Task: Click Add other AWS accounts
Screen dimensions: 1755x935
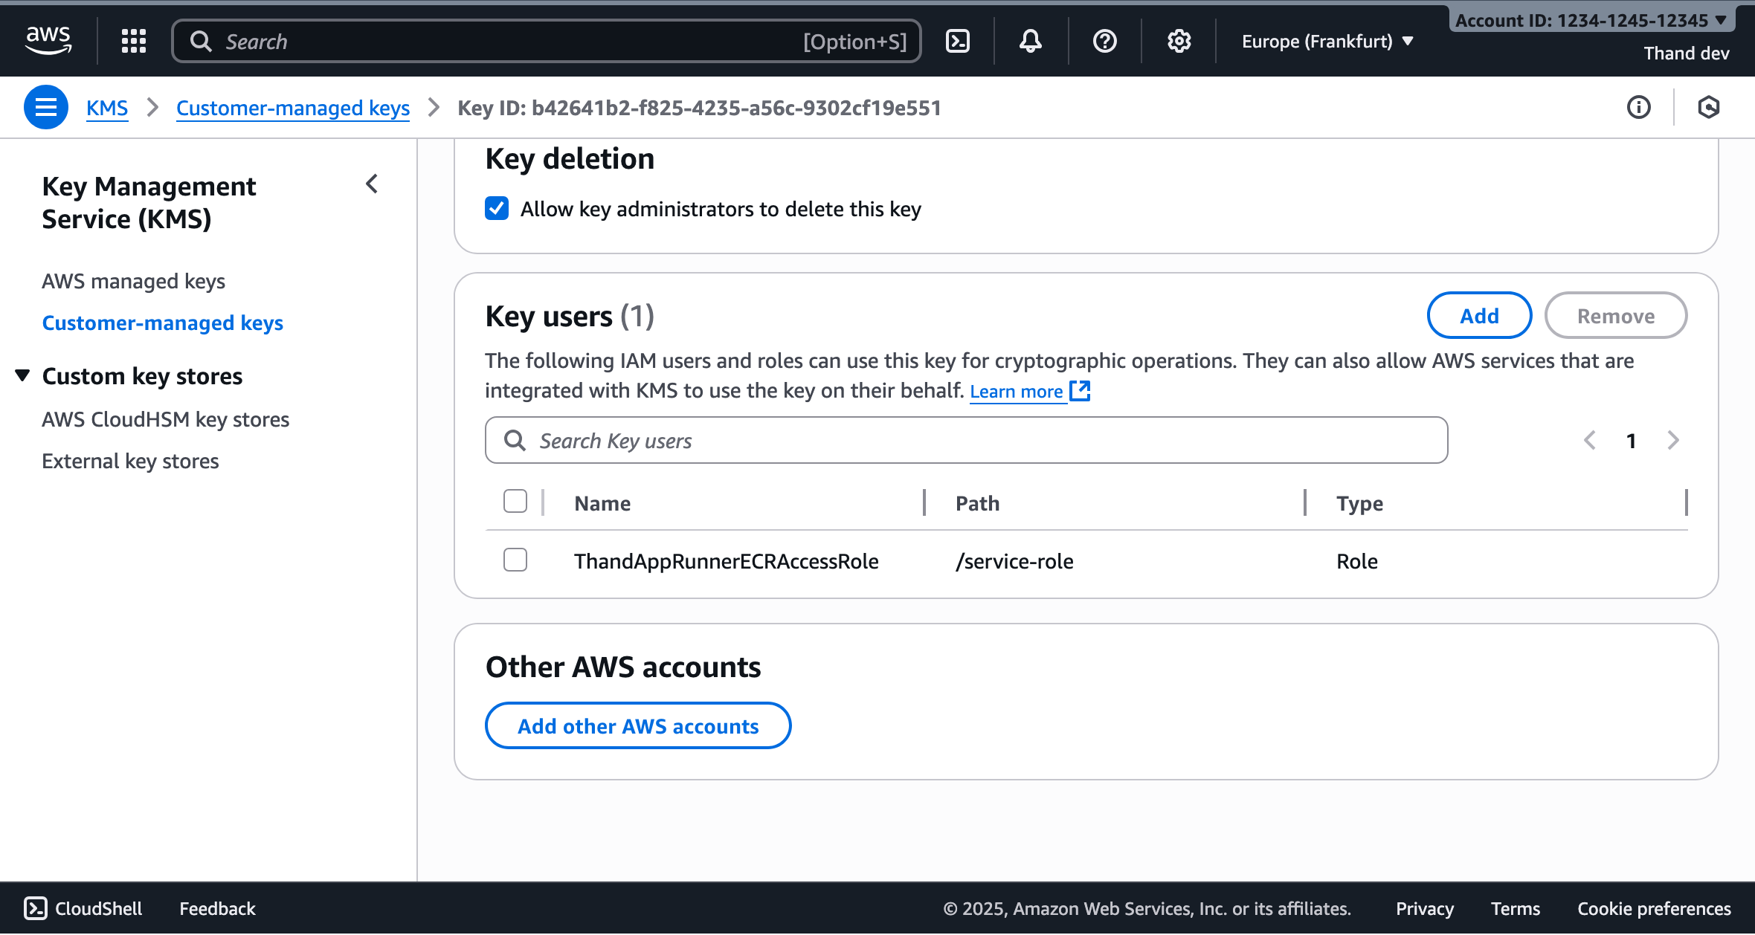Action: tap(638, 725)
